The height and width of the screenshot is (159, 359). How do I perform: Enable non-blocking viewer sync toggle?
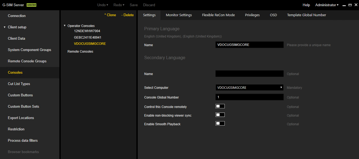coord(220,115)
